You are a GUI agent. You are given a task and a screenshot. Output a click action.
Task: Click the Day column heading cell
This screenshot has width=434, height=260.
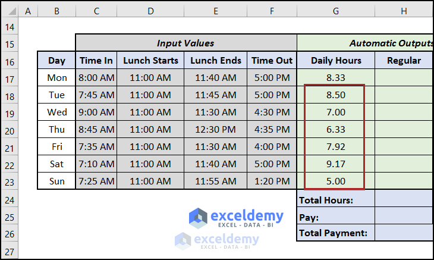coord(56,60)
